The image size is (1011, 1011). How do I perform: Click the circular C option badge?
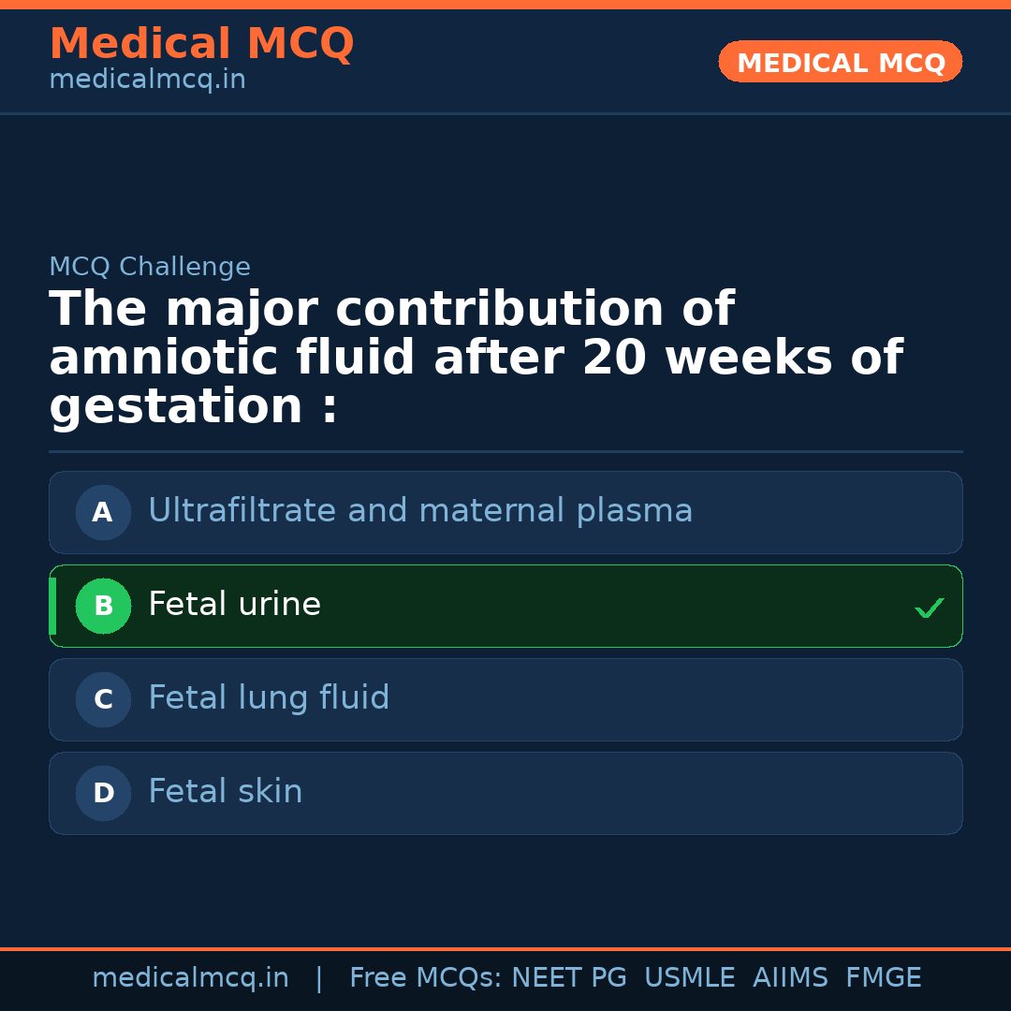coord(103,699)
